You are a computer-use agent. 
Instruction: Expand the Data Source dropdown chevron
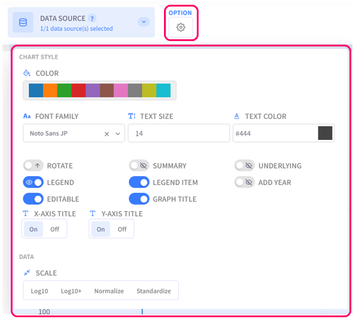click(x=144, y=22)
